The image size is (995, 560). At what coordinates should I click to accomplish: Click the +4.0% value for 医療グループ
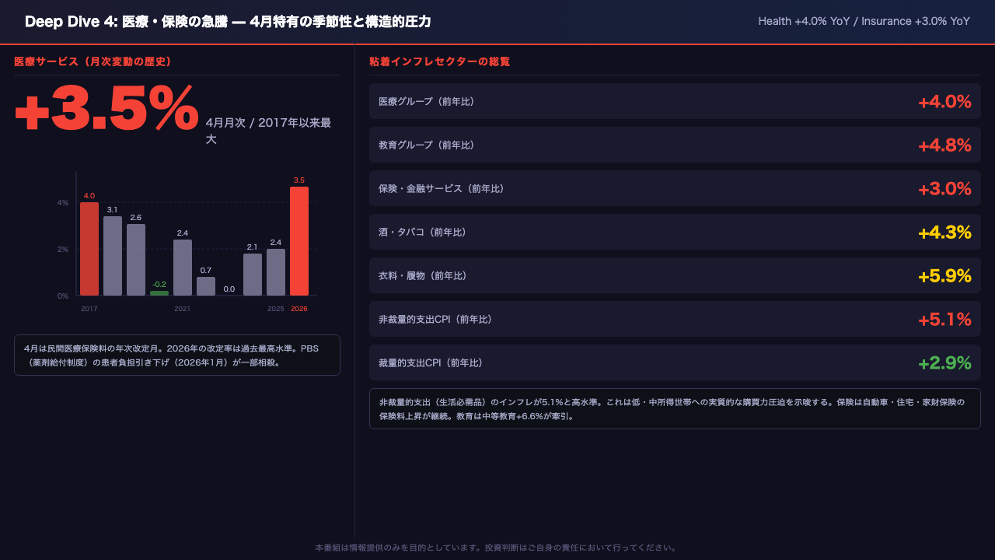(x=944, y=102)
